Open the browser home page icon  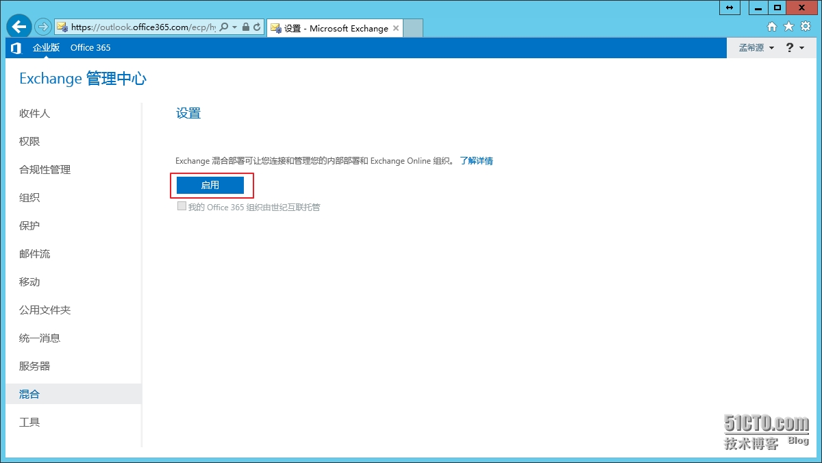(771, 27)
